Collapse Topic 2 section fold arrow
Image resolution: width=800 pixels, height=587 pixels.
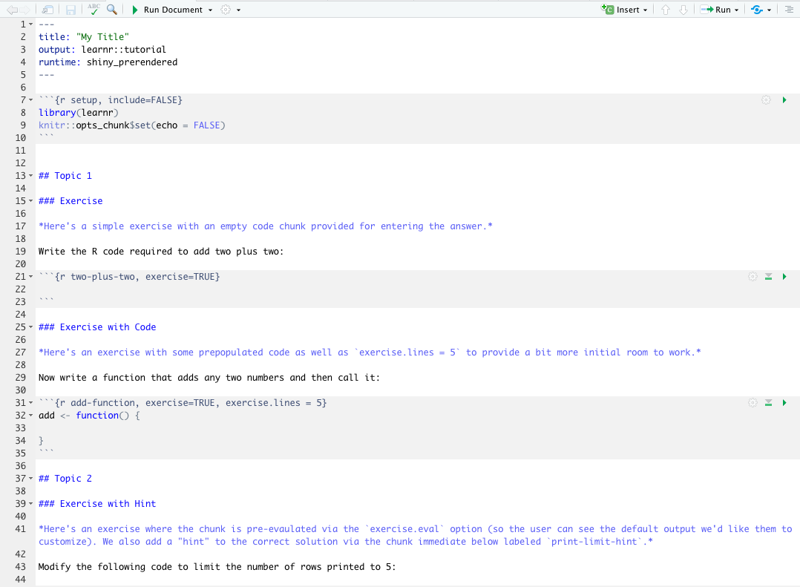[x=30, y=479]
